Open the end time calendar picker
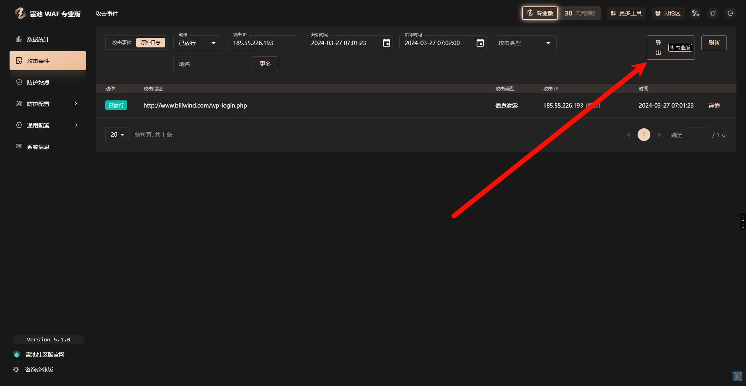746x386 pixels. (x=480, y=43)
